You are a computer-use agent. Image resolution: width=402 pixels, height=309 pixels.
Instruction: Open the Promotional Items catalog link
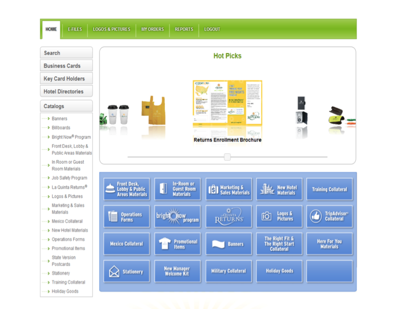click(68, 248)
